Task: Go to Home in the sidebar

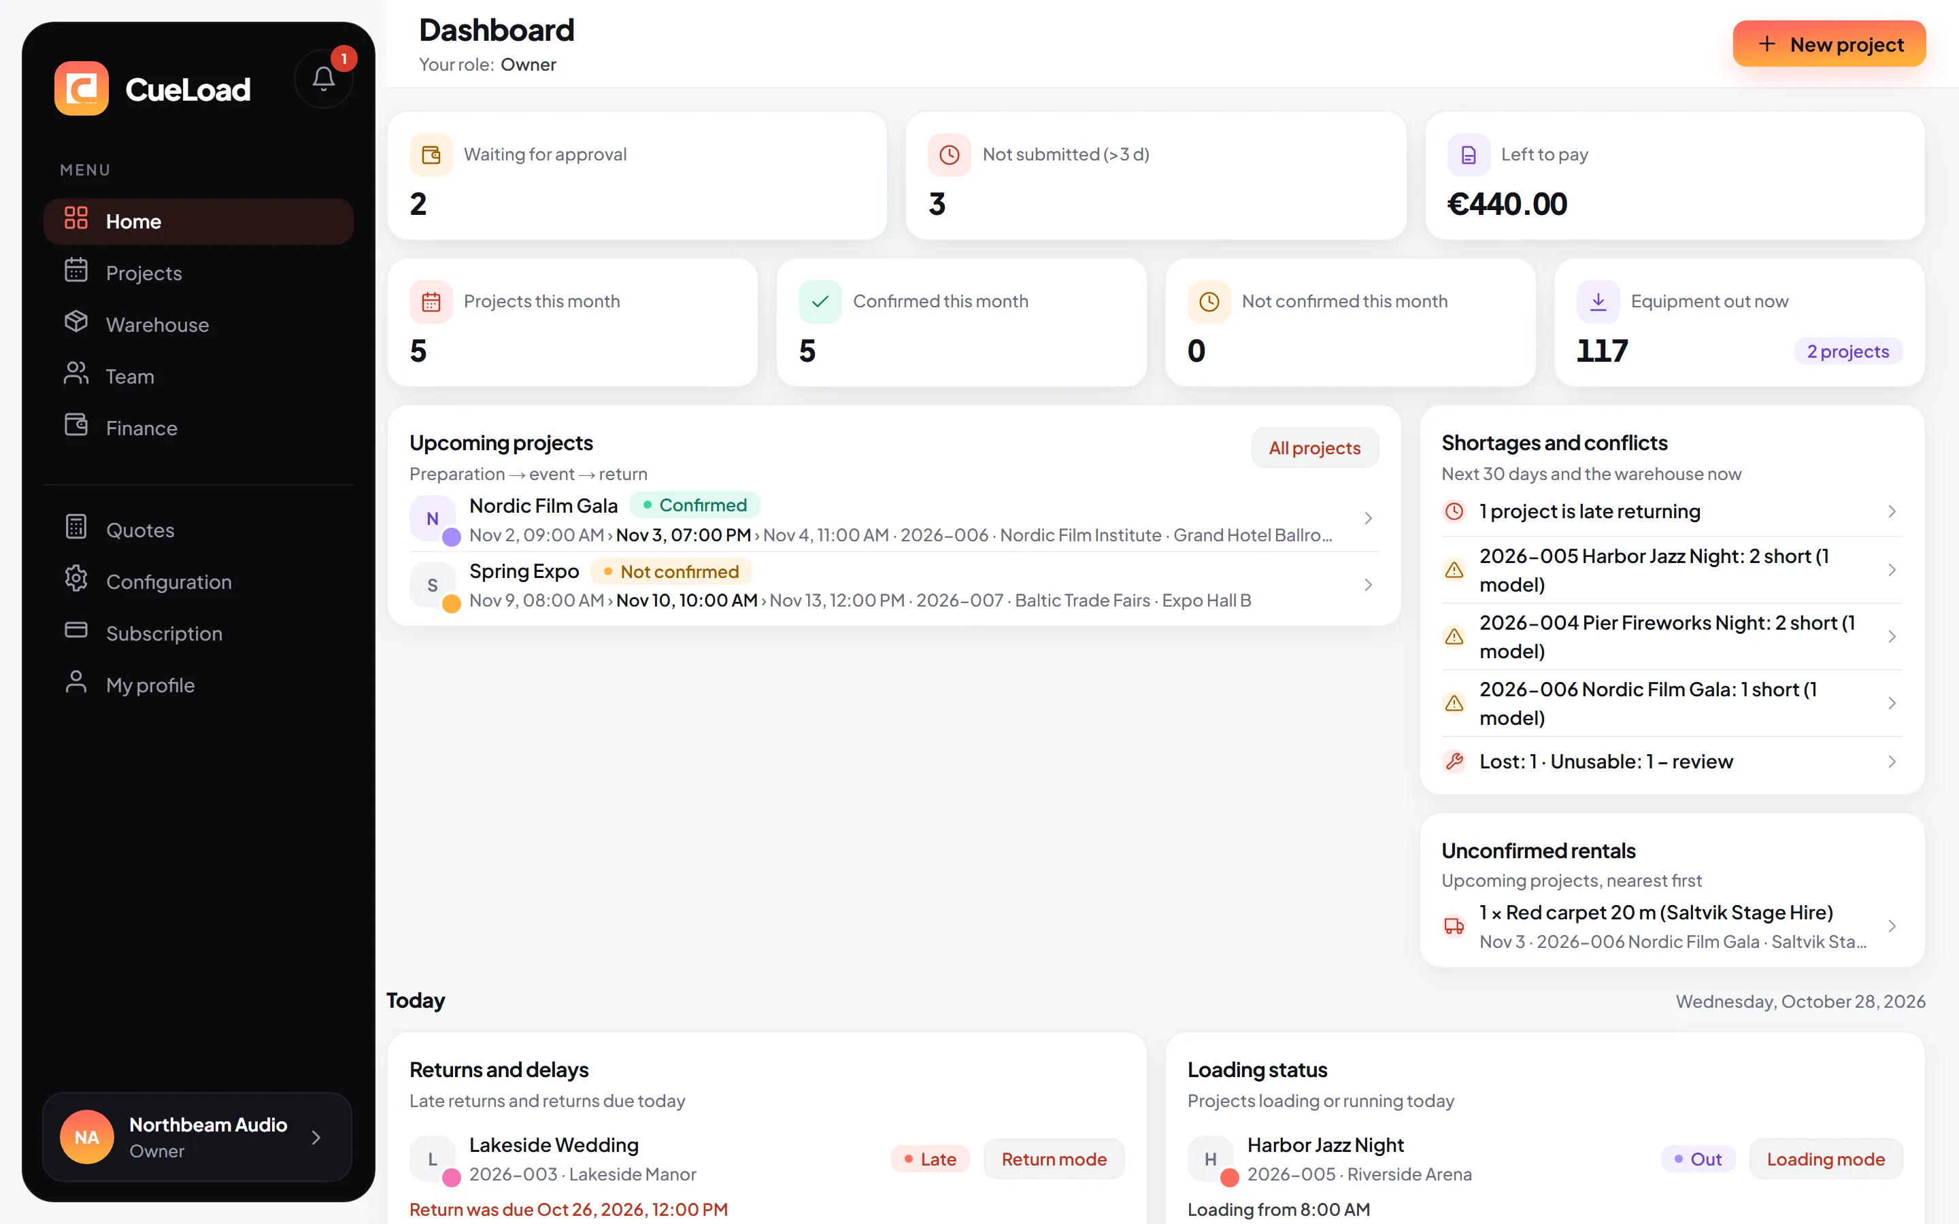Action: (x=199, y=222)
